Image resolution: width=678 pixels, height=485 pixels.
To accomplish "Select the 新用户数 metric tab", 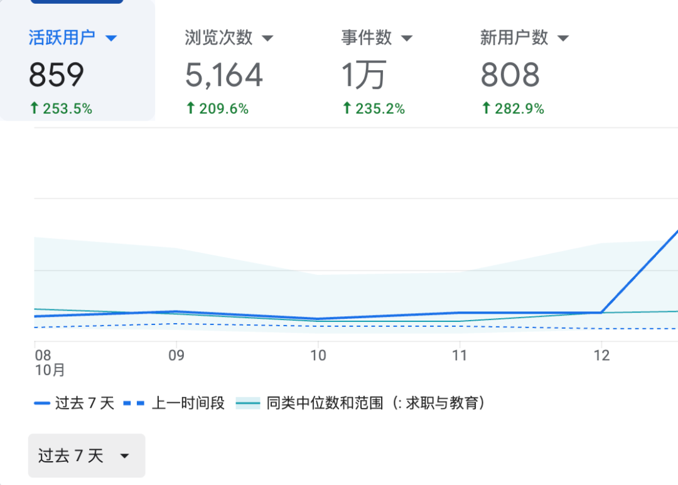I will pyautogui.click(x=524, y=72).
